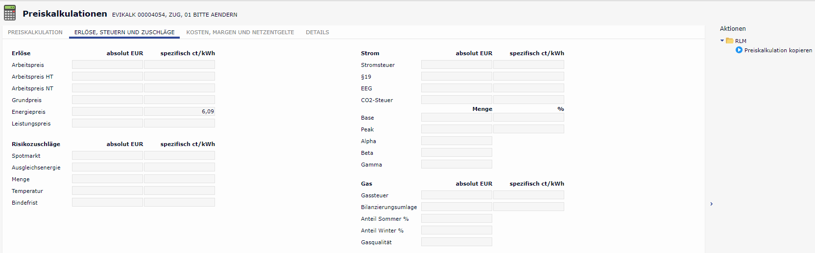This screenshot has height=253, width=815.
Task: Click the blue Preiskalkulation kopieren arrow icon
Action: tap(739, 50)
